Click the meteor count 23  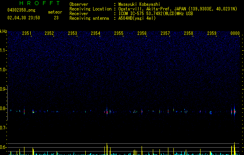pos(56,18)
